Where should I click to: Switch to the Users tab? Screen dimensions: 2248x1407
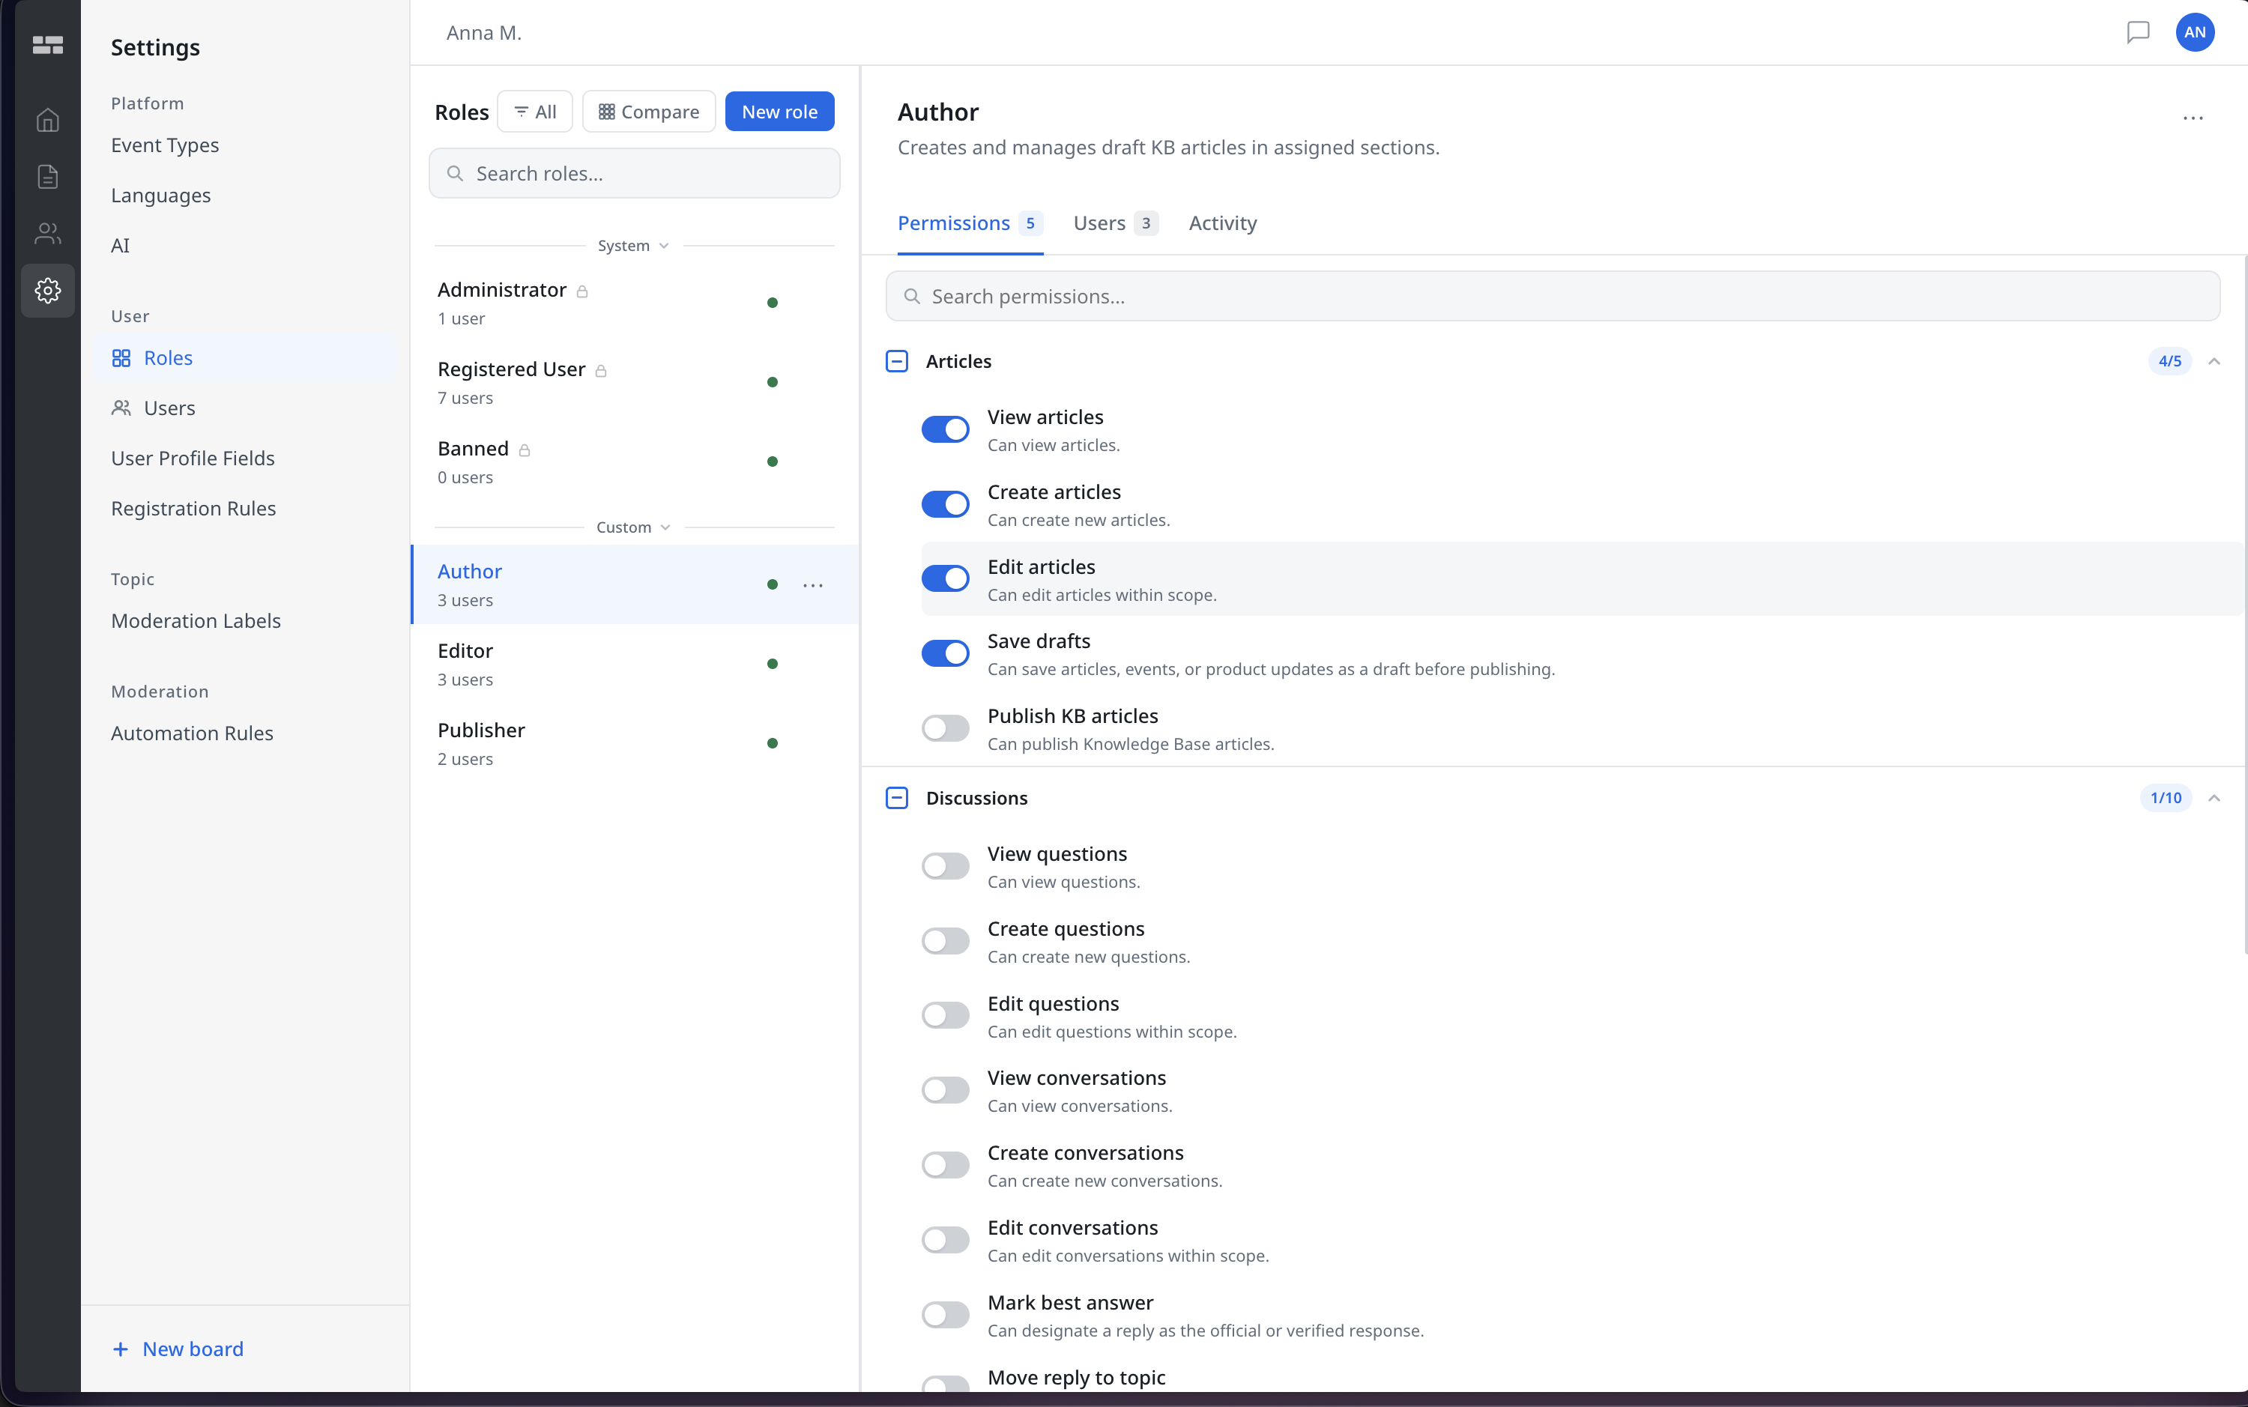click(x=1115, y=223)
